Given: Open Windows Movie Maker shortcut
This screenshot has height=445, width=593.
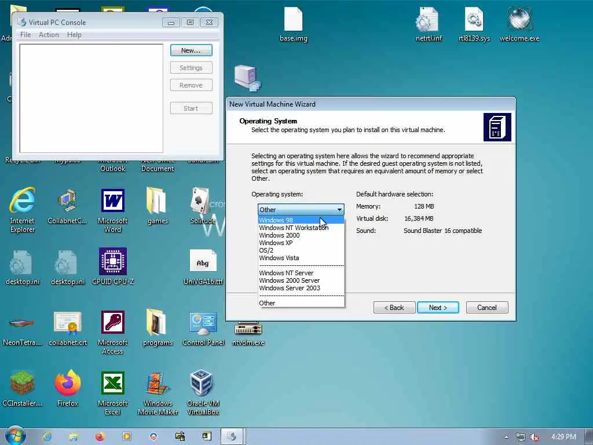Looking at the screenshot, I should 158,393.
